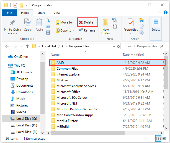This screenshot has height=143, width=170.
Task: Select the AMD folder
Action: click(107, 63)
